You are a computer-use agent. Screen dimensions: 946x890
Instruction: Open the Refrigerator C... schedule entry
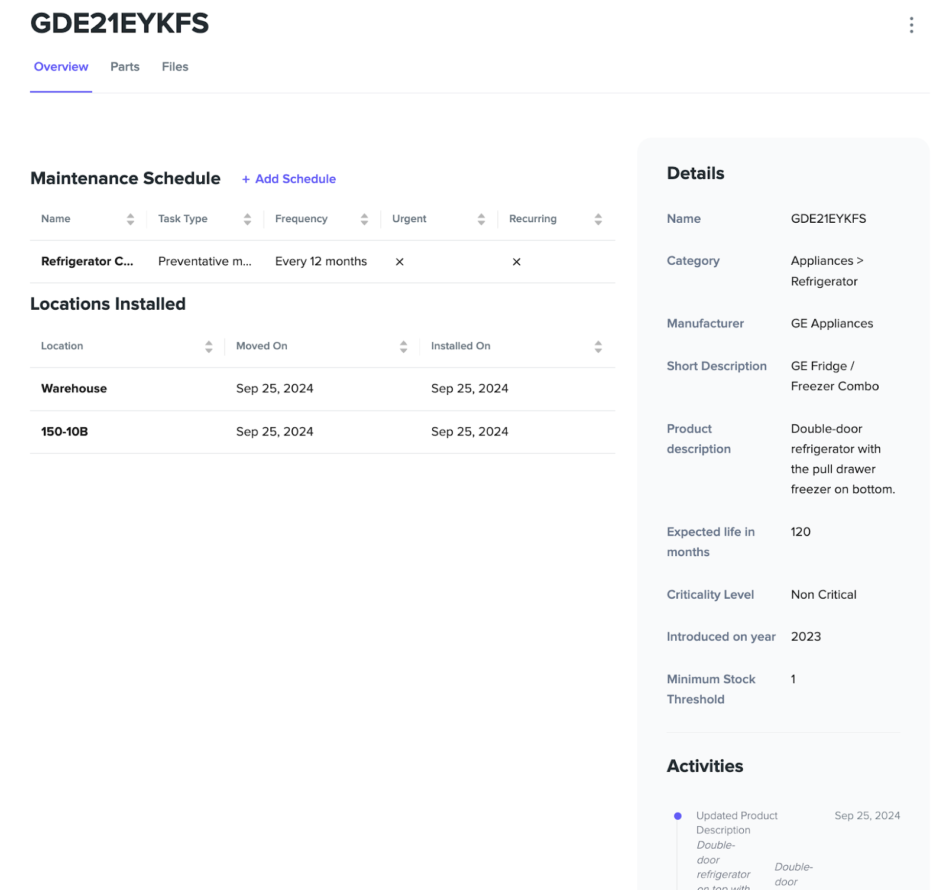[x=87, y=261]
